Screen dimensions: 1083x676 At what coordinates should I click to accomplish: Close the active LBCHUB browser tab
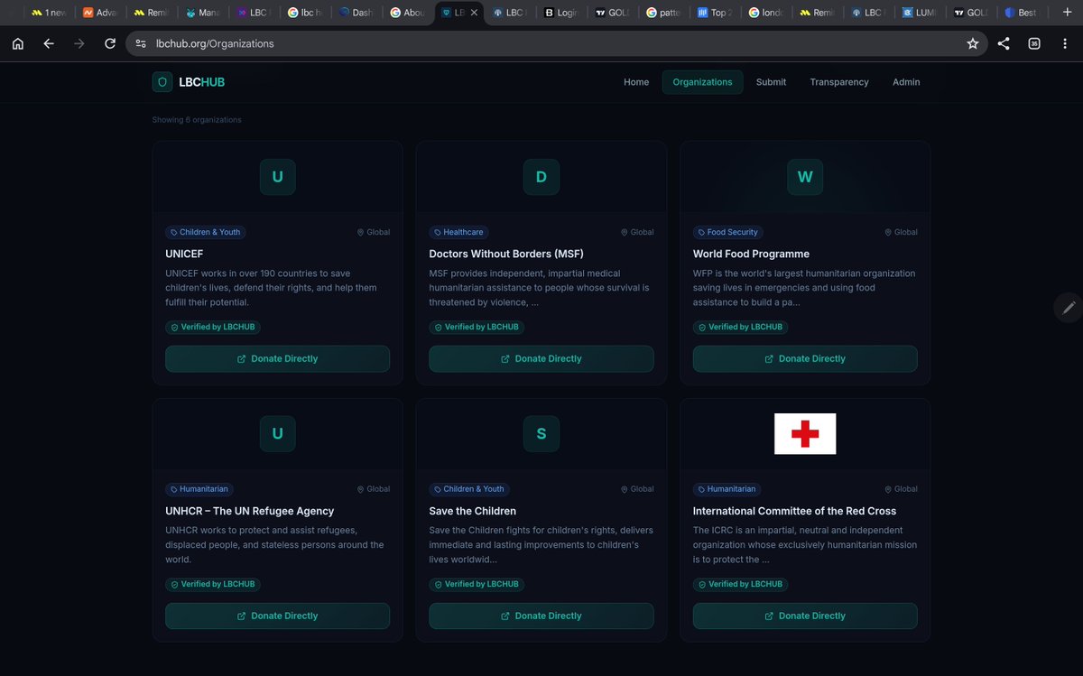(475, 13)
